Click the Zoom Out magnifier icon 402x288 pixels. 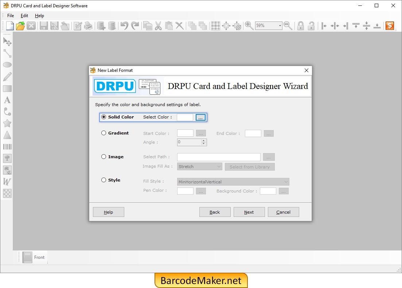[288, 26]
